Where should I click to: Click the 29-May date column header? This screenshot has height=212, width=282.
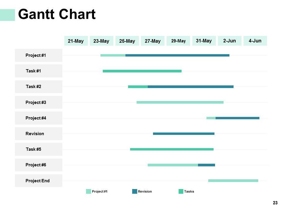coord(178,41)
